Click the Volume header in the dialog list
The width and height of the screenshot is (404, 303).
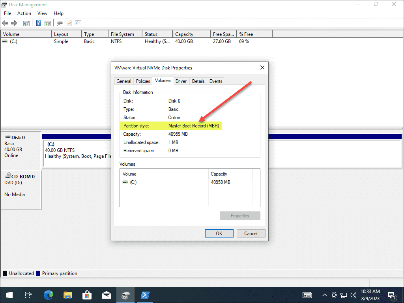point(164,174)
